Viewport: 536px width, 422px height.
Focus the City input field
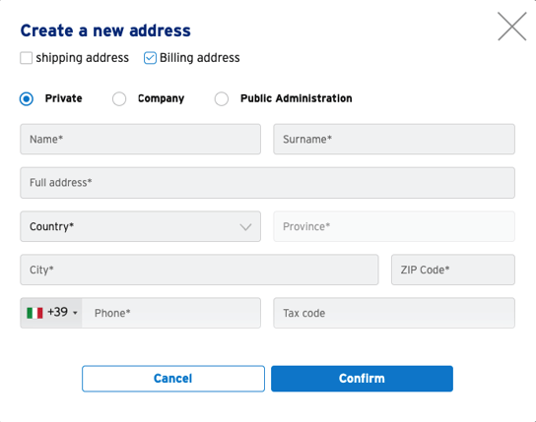click(199, 270)
